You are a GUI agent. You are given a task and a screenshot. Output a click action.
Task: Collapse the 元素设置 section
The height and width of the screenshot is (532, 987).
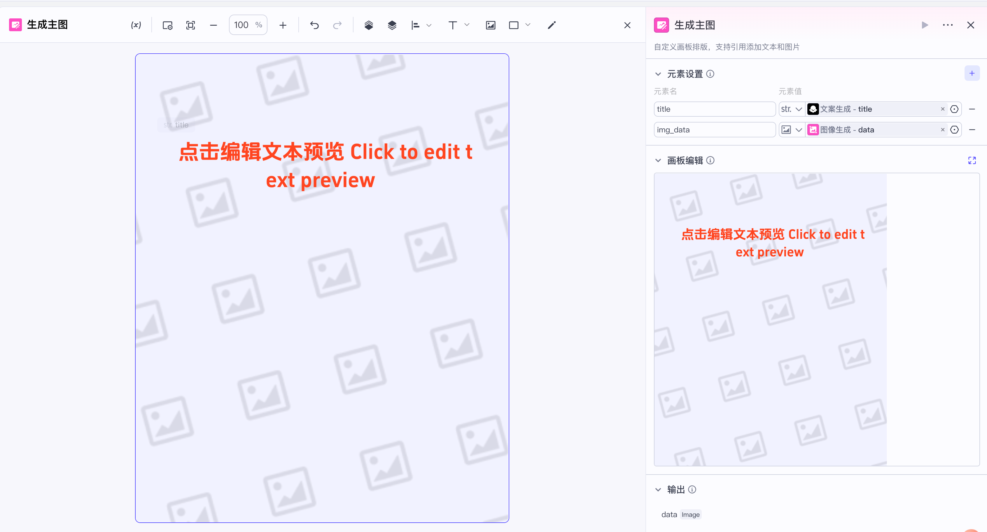658,74
